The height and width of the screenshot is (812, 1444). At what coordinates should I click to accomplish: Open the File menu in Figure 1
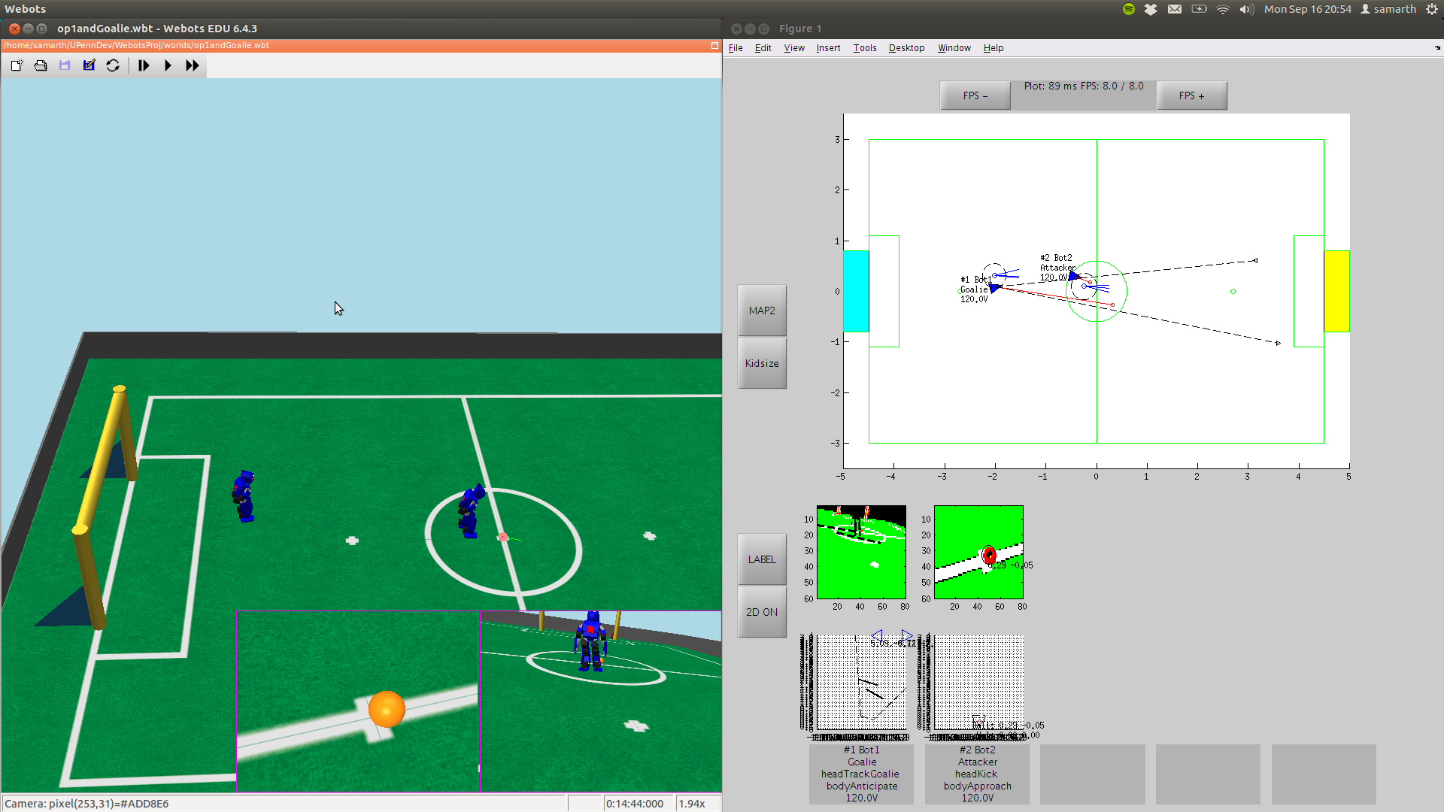[x=736, y=47]
